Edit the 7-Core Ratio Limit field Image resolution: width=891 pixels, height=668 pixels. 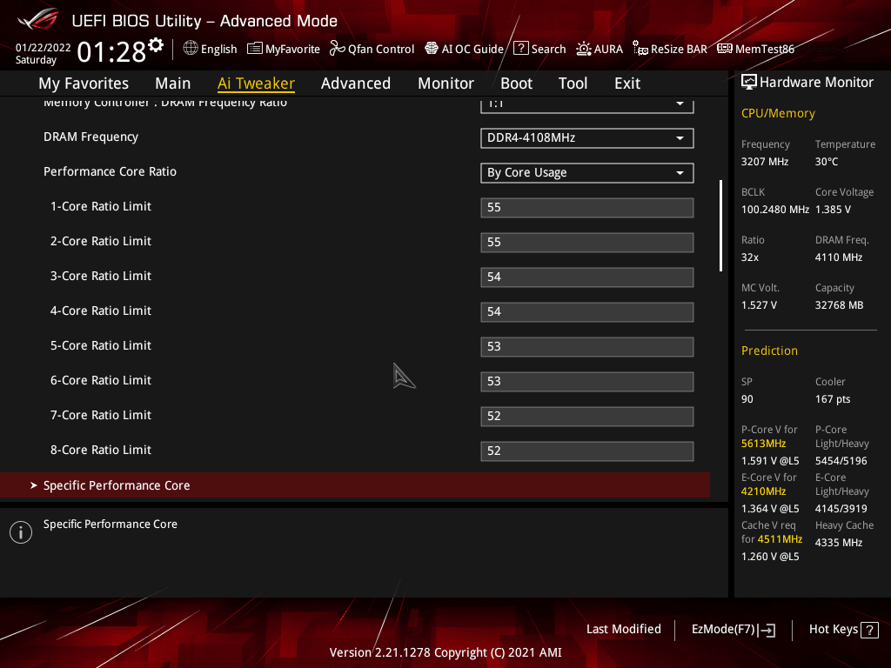pyautogui.click(x=587, y=416)
